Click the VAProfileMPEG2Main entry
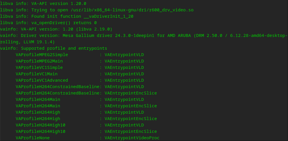Image resolution: width=288 pixels, height=141 pixels. coord(39,61)
